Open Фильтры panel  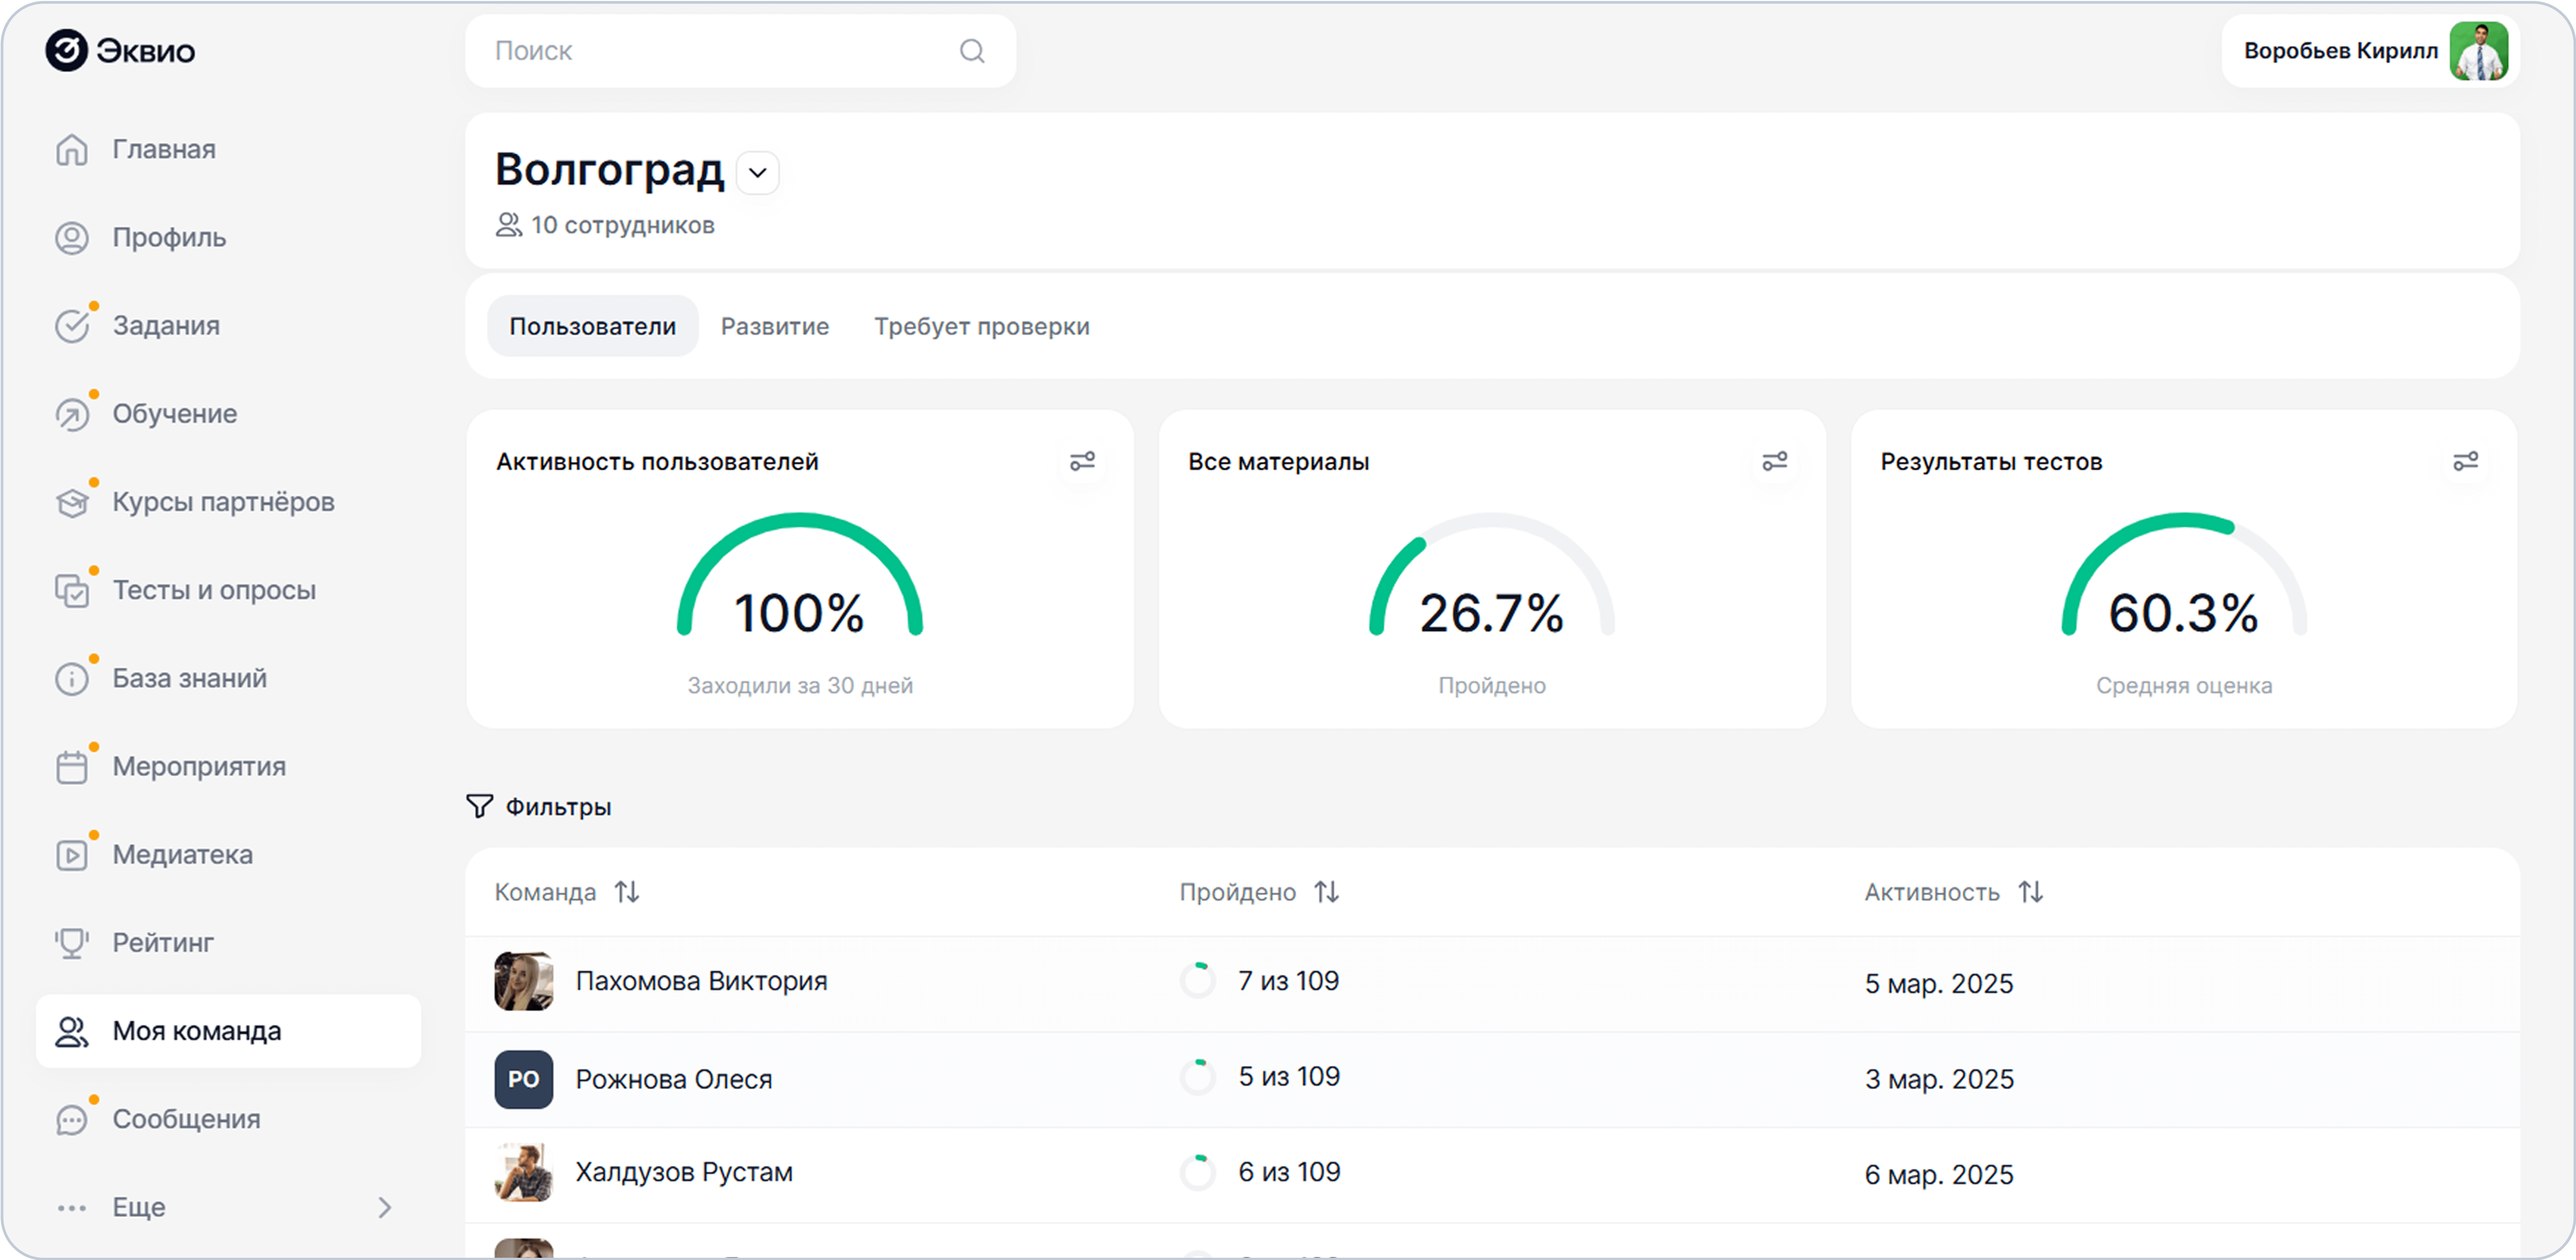click(539, 806)
